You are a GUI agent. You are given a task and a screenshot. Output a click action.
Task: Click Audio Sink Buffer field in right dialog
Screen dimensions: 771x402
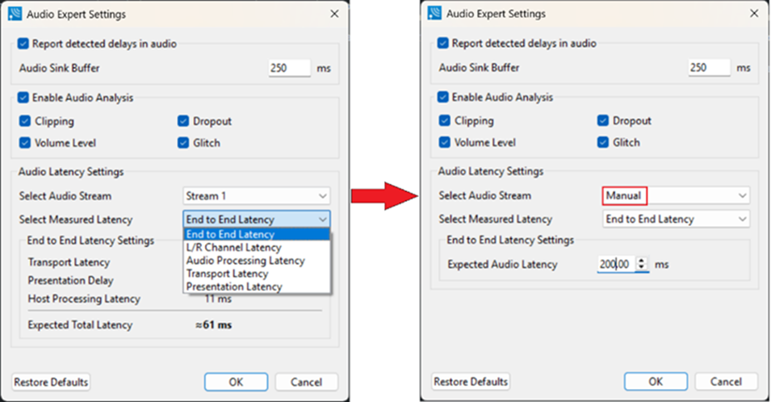tap(710, 67)
